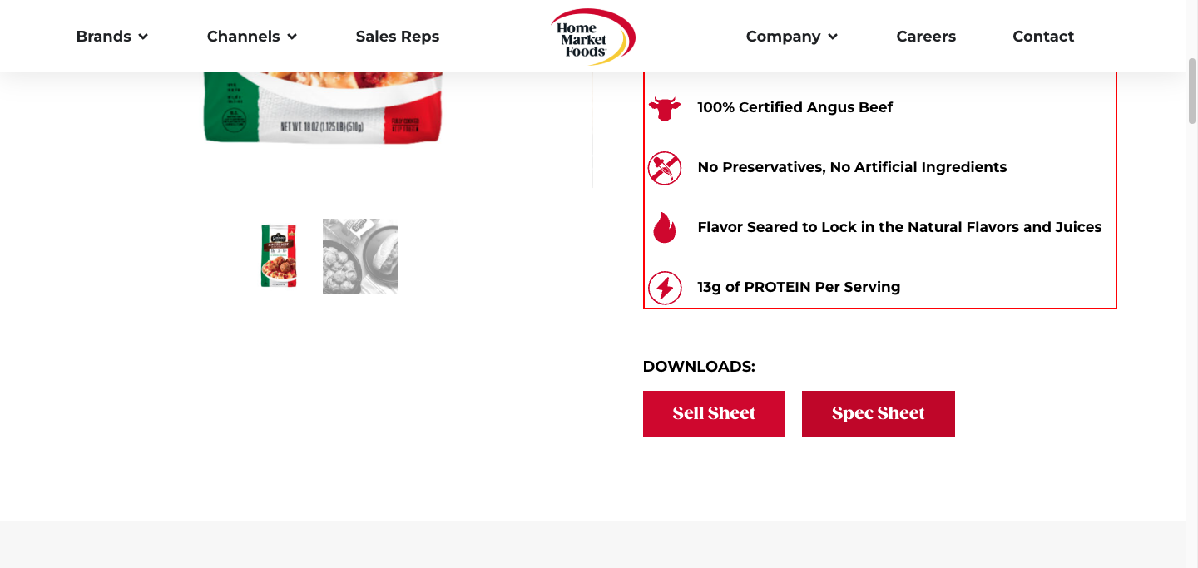Click the 100% Certified Angus Beef text
The image size is (1198, 568).
click(x=795, y=107)
